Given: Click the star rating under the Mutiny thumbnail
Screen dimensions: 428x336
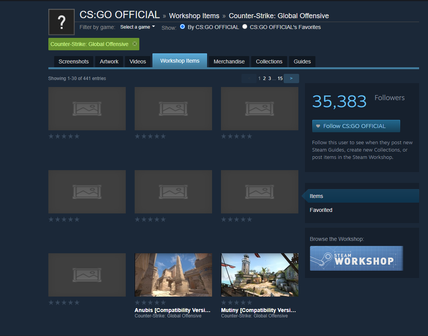Looking at the screenshot, I should coord(237,302).
